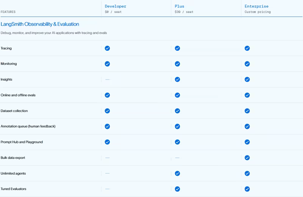This screenshot has height=197, width=303.
Task: Click the Online and offline evals Plus checkmark
Action: click(177, 95)
